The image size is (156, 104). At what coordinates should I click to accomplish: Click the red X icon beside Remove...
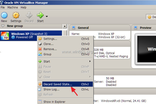[40, 49]
